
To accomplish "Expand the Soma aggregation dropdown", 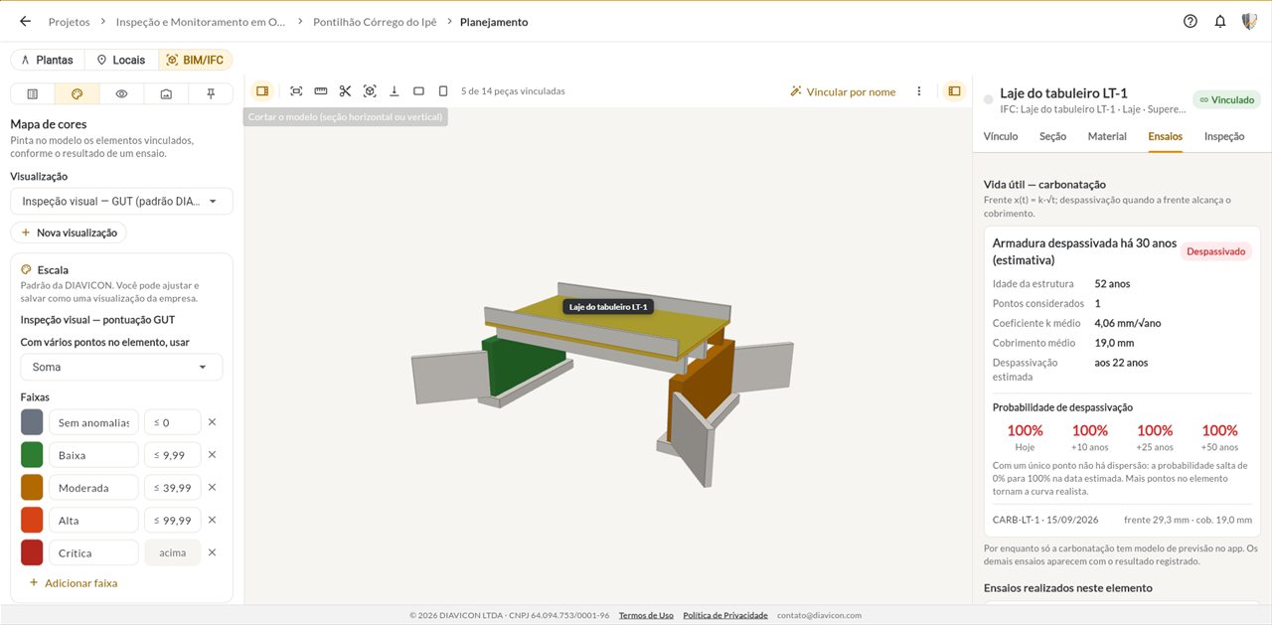I will pyautogui.click(x=121, y=367).
